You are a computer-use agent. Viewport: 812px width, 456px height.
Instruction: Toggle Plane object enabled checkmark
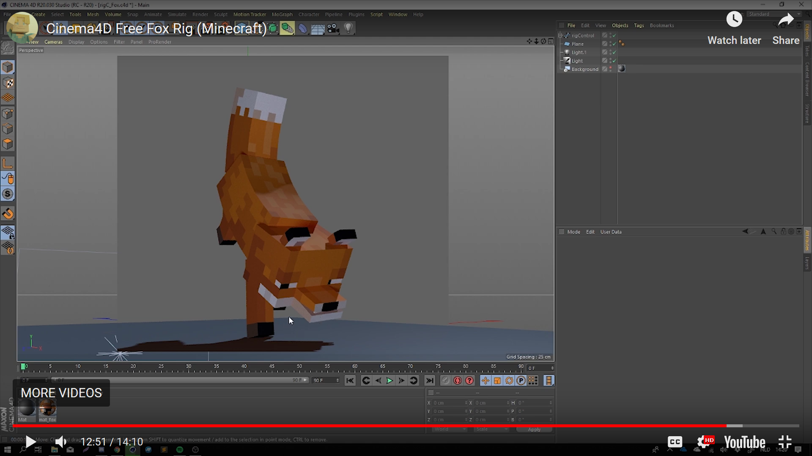click(x=614, y=44)
